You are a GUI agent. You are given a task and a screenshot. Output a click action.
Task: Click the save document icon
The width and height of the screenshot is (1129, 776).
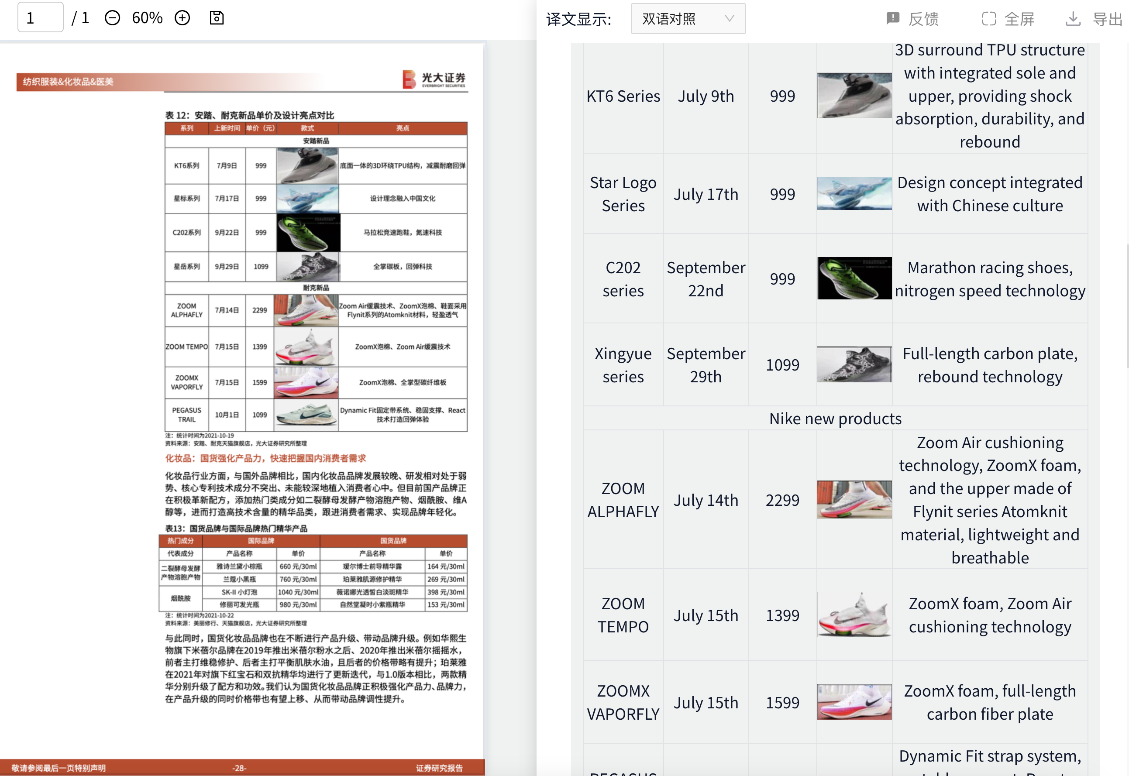pos(217,18)
